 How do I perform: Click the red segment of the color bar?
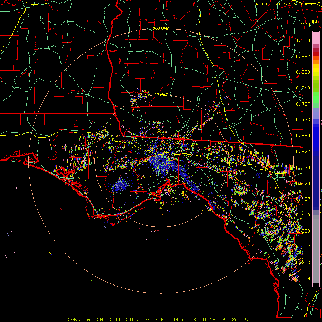[316, 53]
